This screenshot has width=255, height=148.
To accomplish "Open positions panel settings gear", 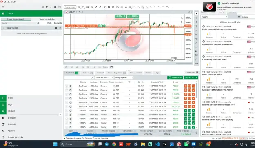I will click(x=197, y=133).
